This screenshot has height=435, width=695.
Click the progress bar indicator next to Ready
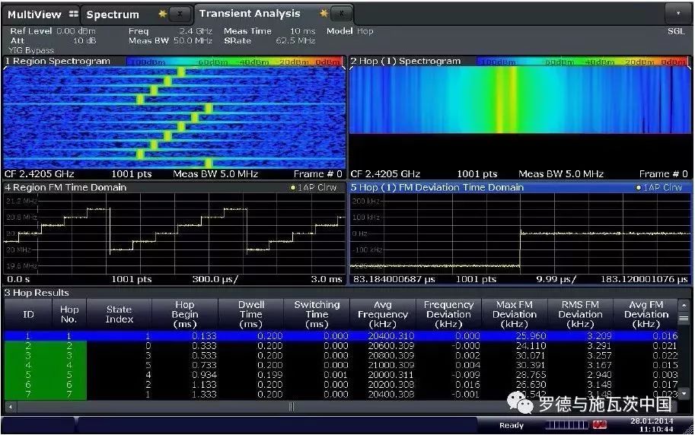pyautogui.click(x=566, y=424)
